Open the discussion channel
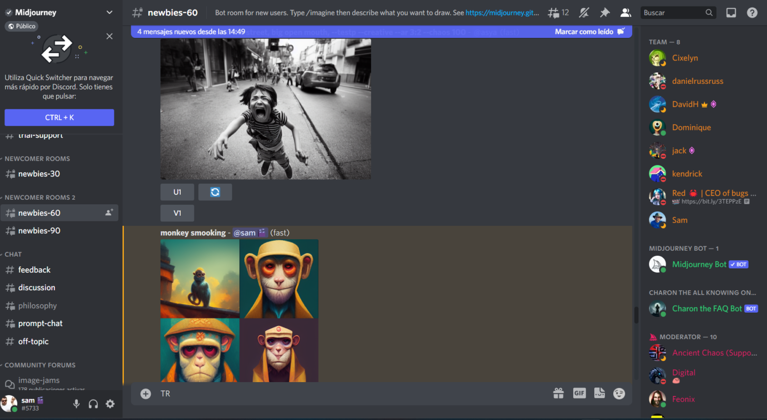The image size is (767, 420). pyautogui.click(x=59, y=288)
